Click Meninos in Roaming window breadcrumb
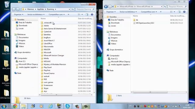 [x=30, y=9]
